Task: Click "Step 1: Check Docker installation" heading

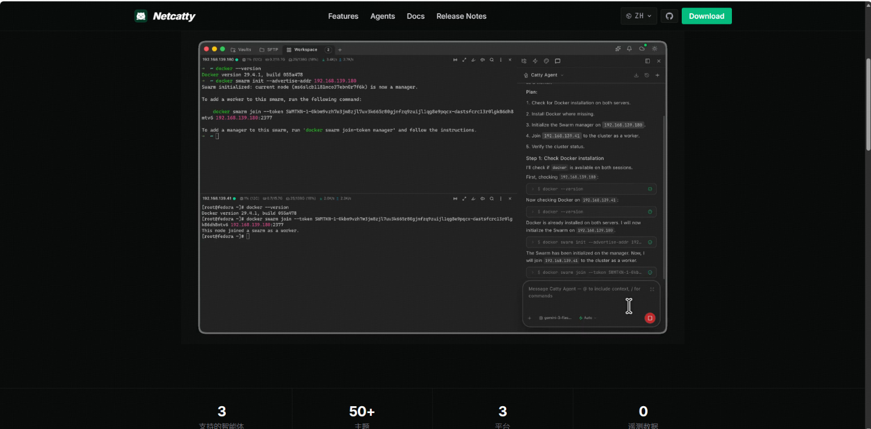Action: (565, 158)
